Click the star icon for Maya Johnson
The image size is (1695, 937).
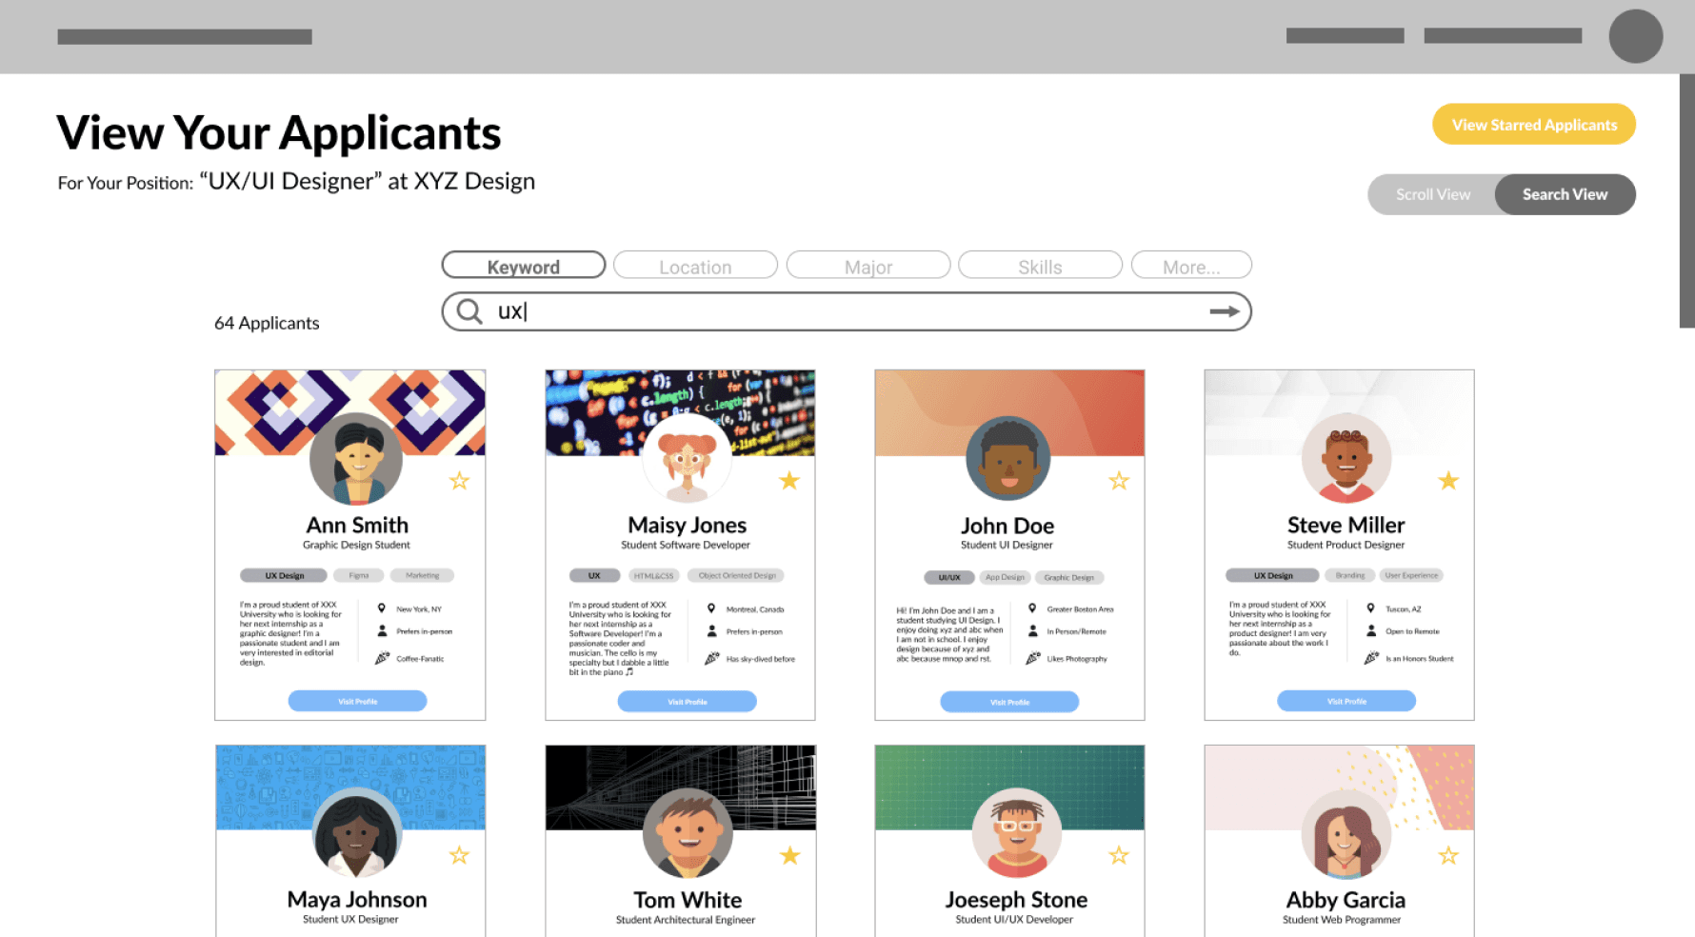459,855
